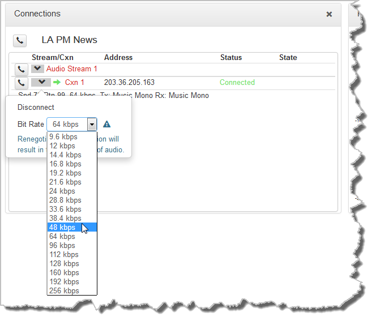The height and width of the screenshot is (325, 376).
Task: Click the Address column header
Action: tap(118, 58)
